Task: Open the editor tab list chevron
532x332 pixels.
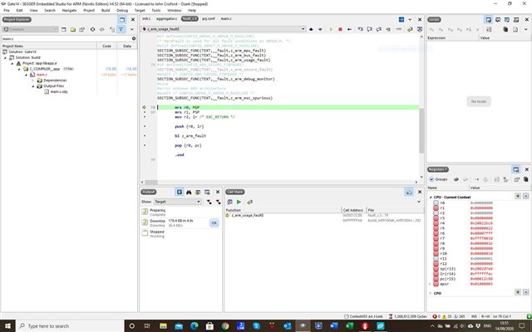Action: click(410, 20)
